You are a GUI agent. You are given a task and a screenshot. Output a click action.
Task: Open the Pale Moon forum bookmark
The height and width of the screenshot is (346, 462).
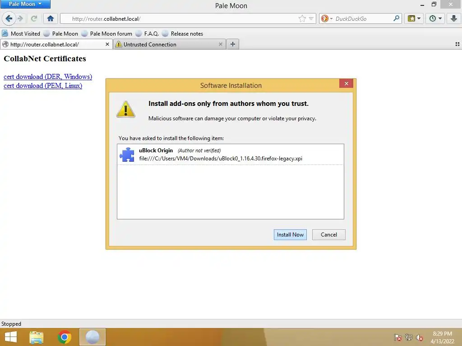(107, 33)
